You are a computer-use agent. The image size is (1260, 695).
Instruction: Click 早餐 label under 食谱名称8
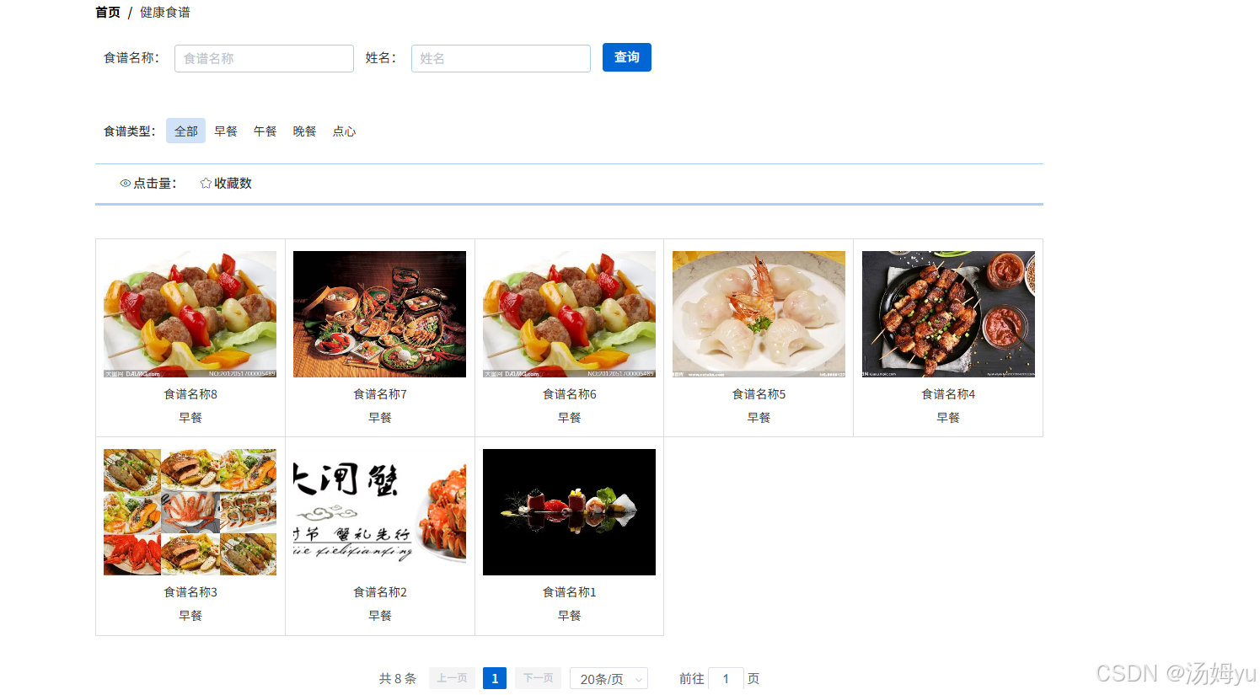(x=190, y=418)
